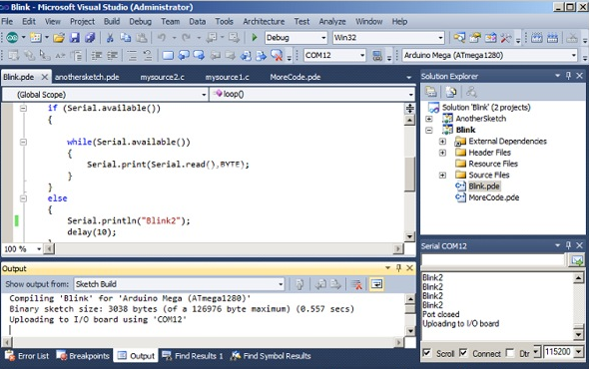The width and height of the screenshot is (589, 369).
Task: Click the Comment Out Lines icon
Action: (x=132, y=56)
